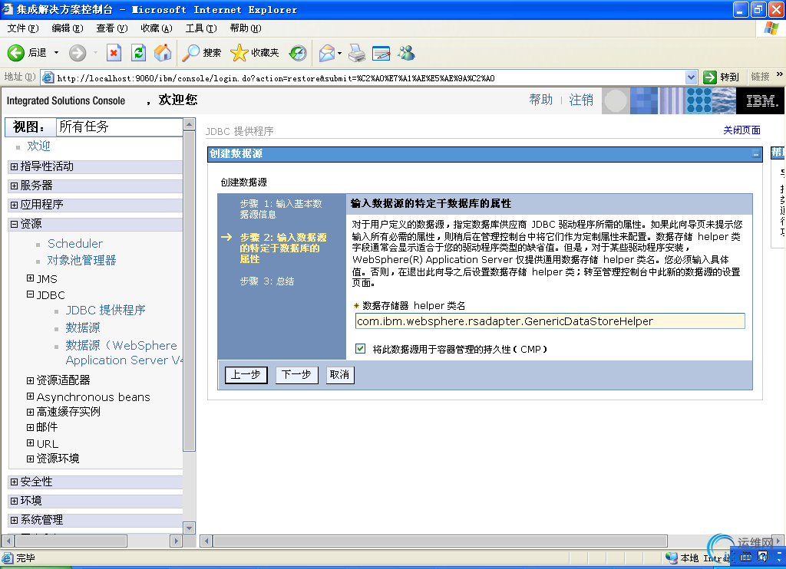Click the 上一步 button
Viewport: 786px width, 569px height.
click(246, 375)
